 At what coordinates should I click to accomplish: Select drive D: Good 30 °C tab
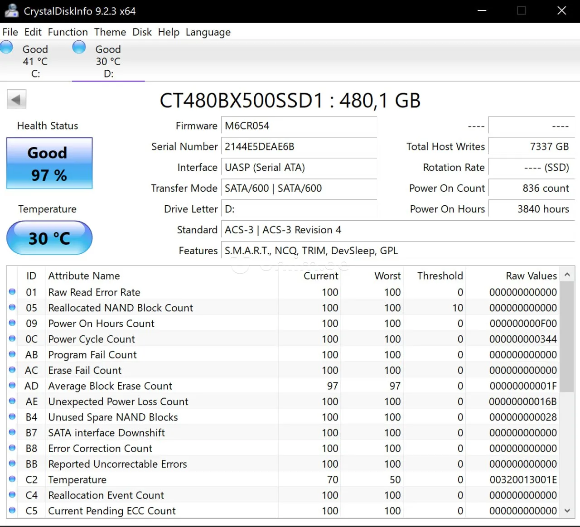click(x=108, y=61)
